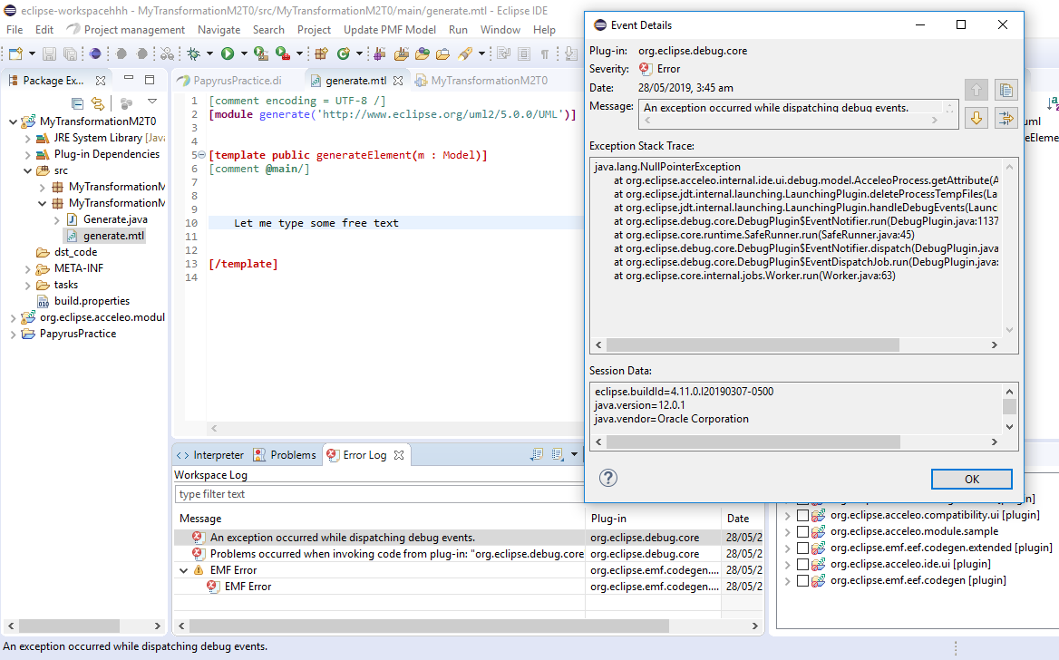
Task: Check org.eclipse.acceleo.compatibility.ui plugin checkbox
Action: pos(803,516)
